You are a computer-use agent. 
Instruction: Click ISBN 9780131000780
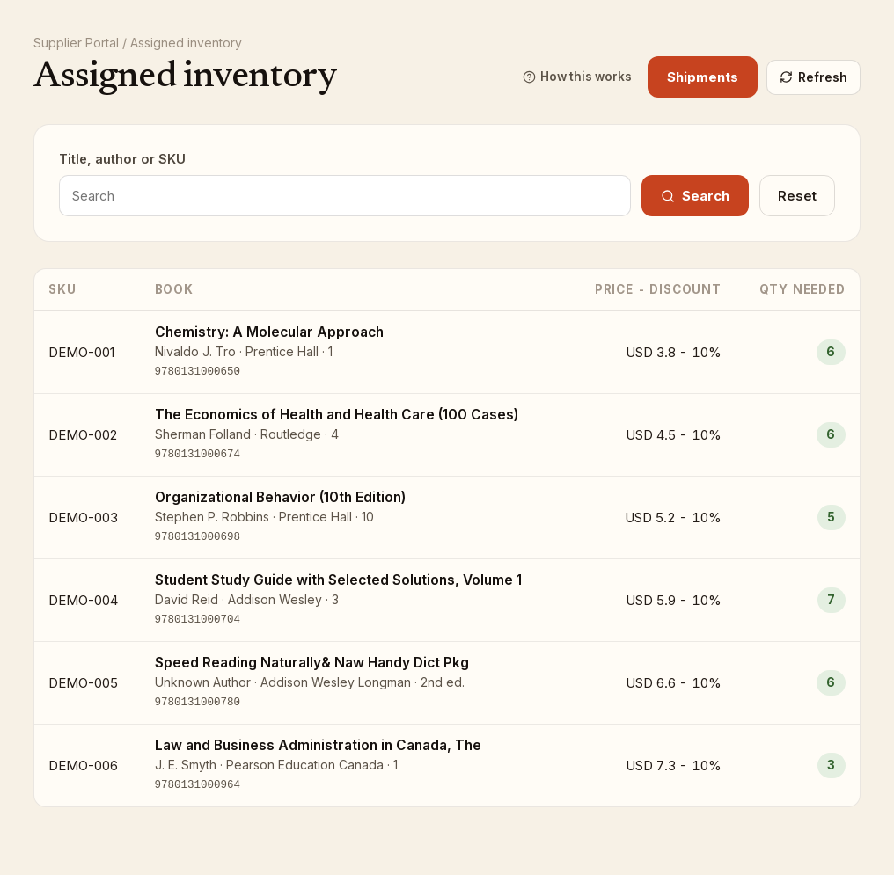point(197,701)
